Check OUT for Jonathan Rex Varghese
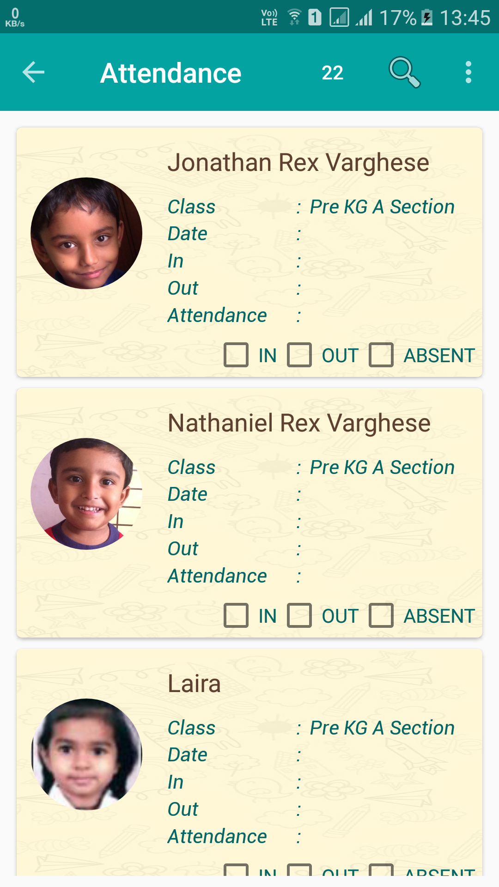This screenshot has width=499, height=887. [x=299, y=355]
